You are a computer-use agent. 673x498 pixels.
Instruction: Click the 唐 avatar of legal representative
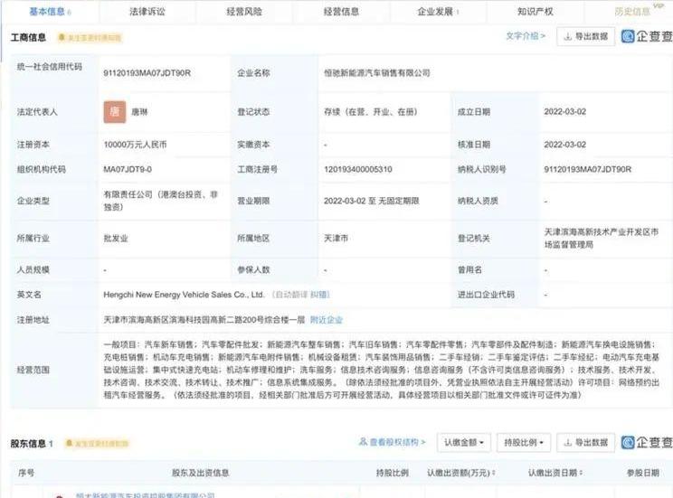pos(115,112)
